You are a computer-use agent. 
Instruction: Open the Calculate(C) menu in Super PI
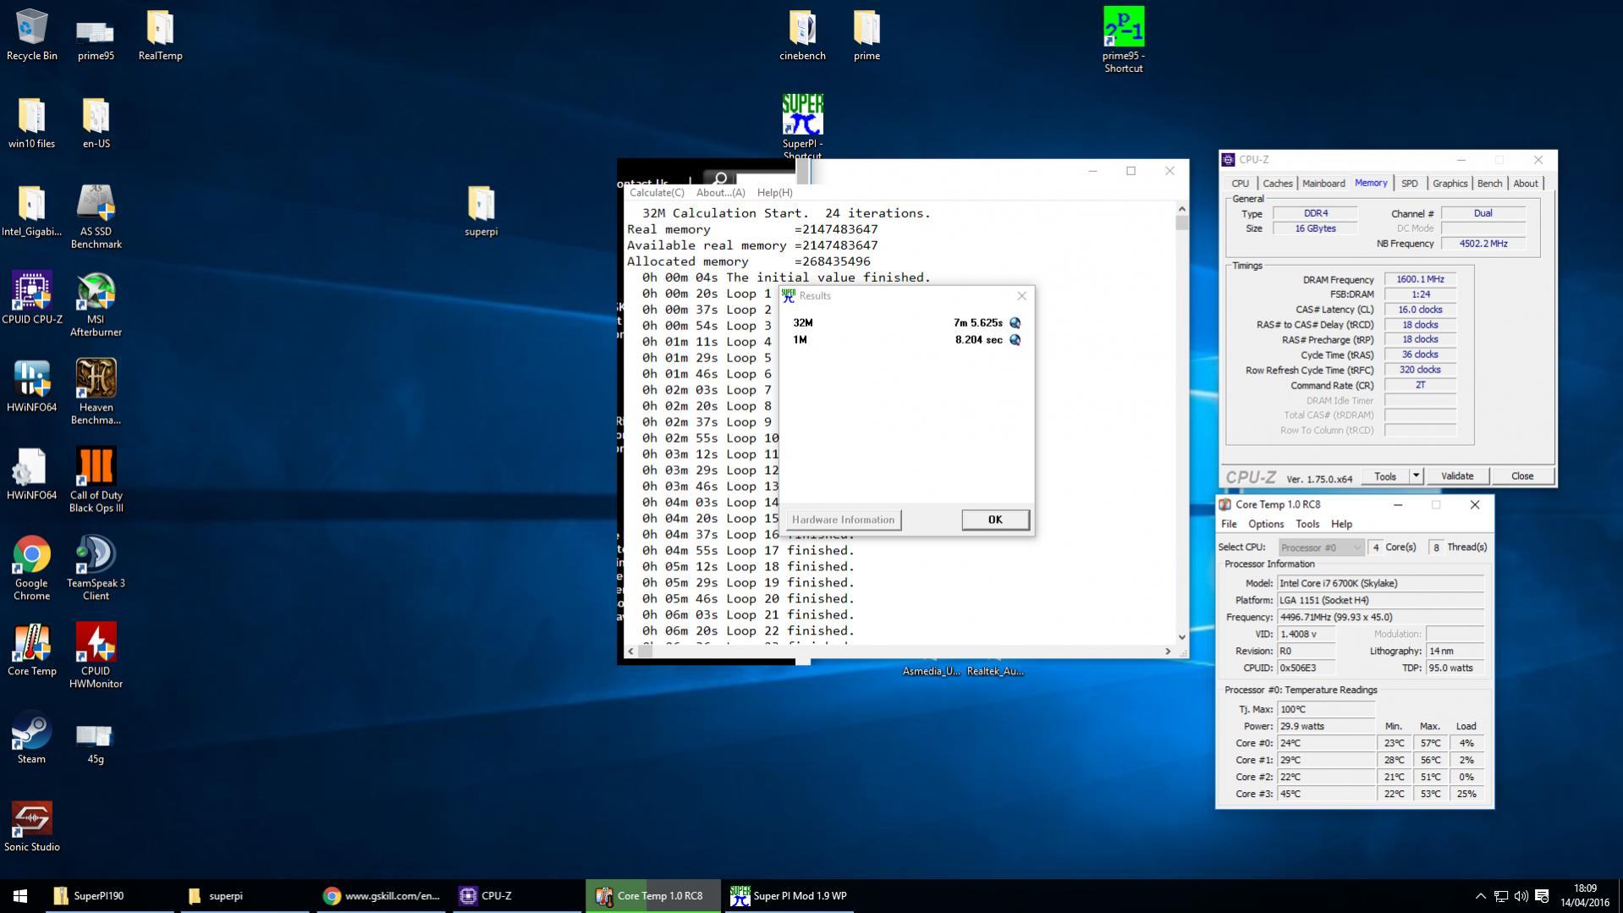[x=657, y=193]
